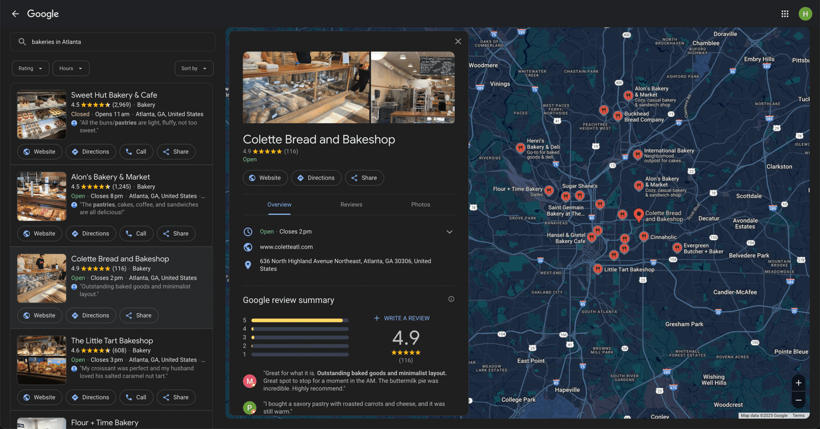820x429 pixels.
Task: Open the Sweet Hut Bakery & Cafe thumbnail
Action: 42,115
